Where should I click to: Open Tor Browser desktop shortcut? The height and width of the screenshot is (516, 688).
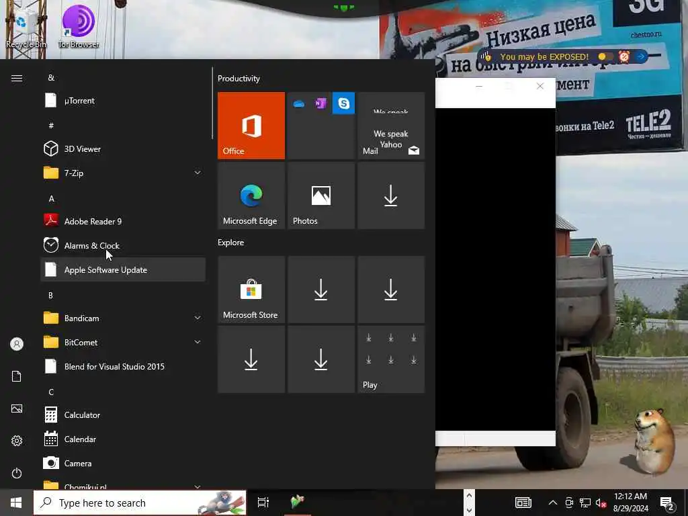coord(79,26)
